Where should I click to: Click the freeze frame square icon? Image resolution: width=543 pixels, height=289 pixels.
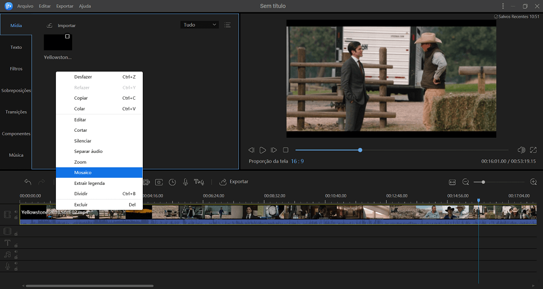pyautogui.click(x=159, y=182)
